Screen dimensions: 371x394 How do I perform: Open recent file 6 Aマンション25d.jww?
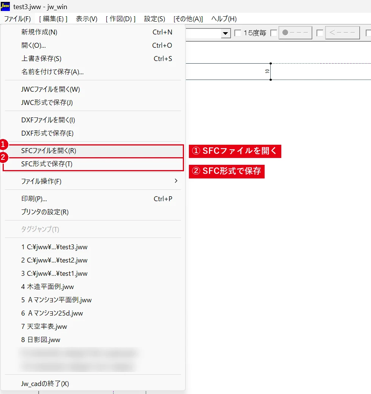point(93,313)
